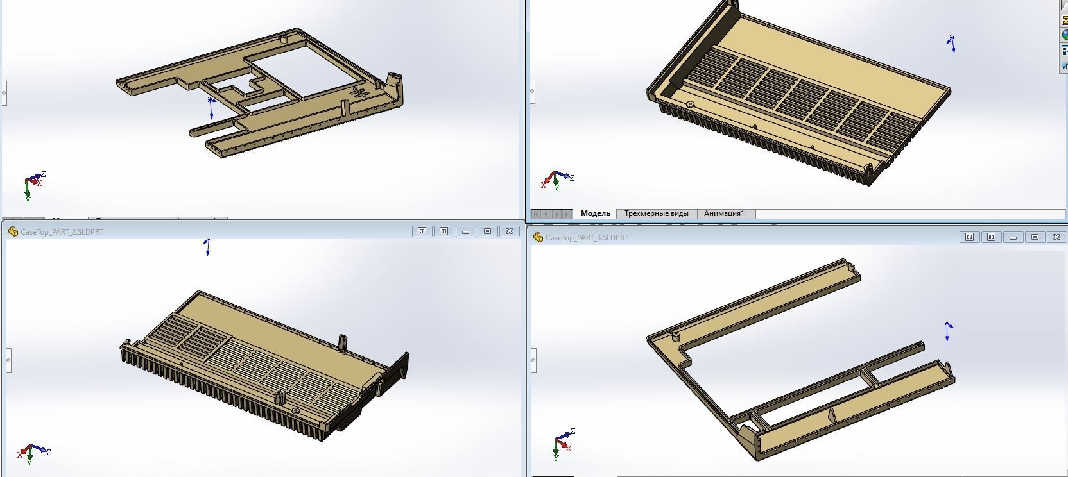
Task: Click the CaseTop_PART_2.SLDPRT part icon
Action: [x=12, y=231]
